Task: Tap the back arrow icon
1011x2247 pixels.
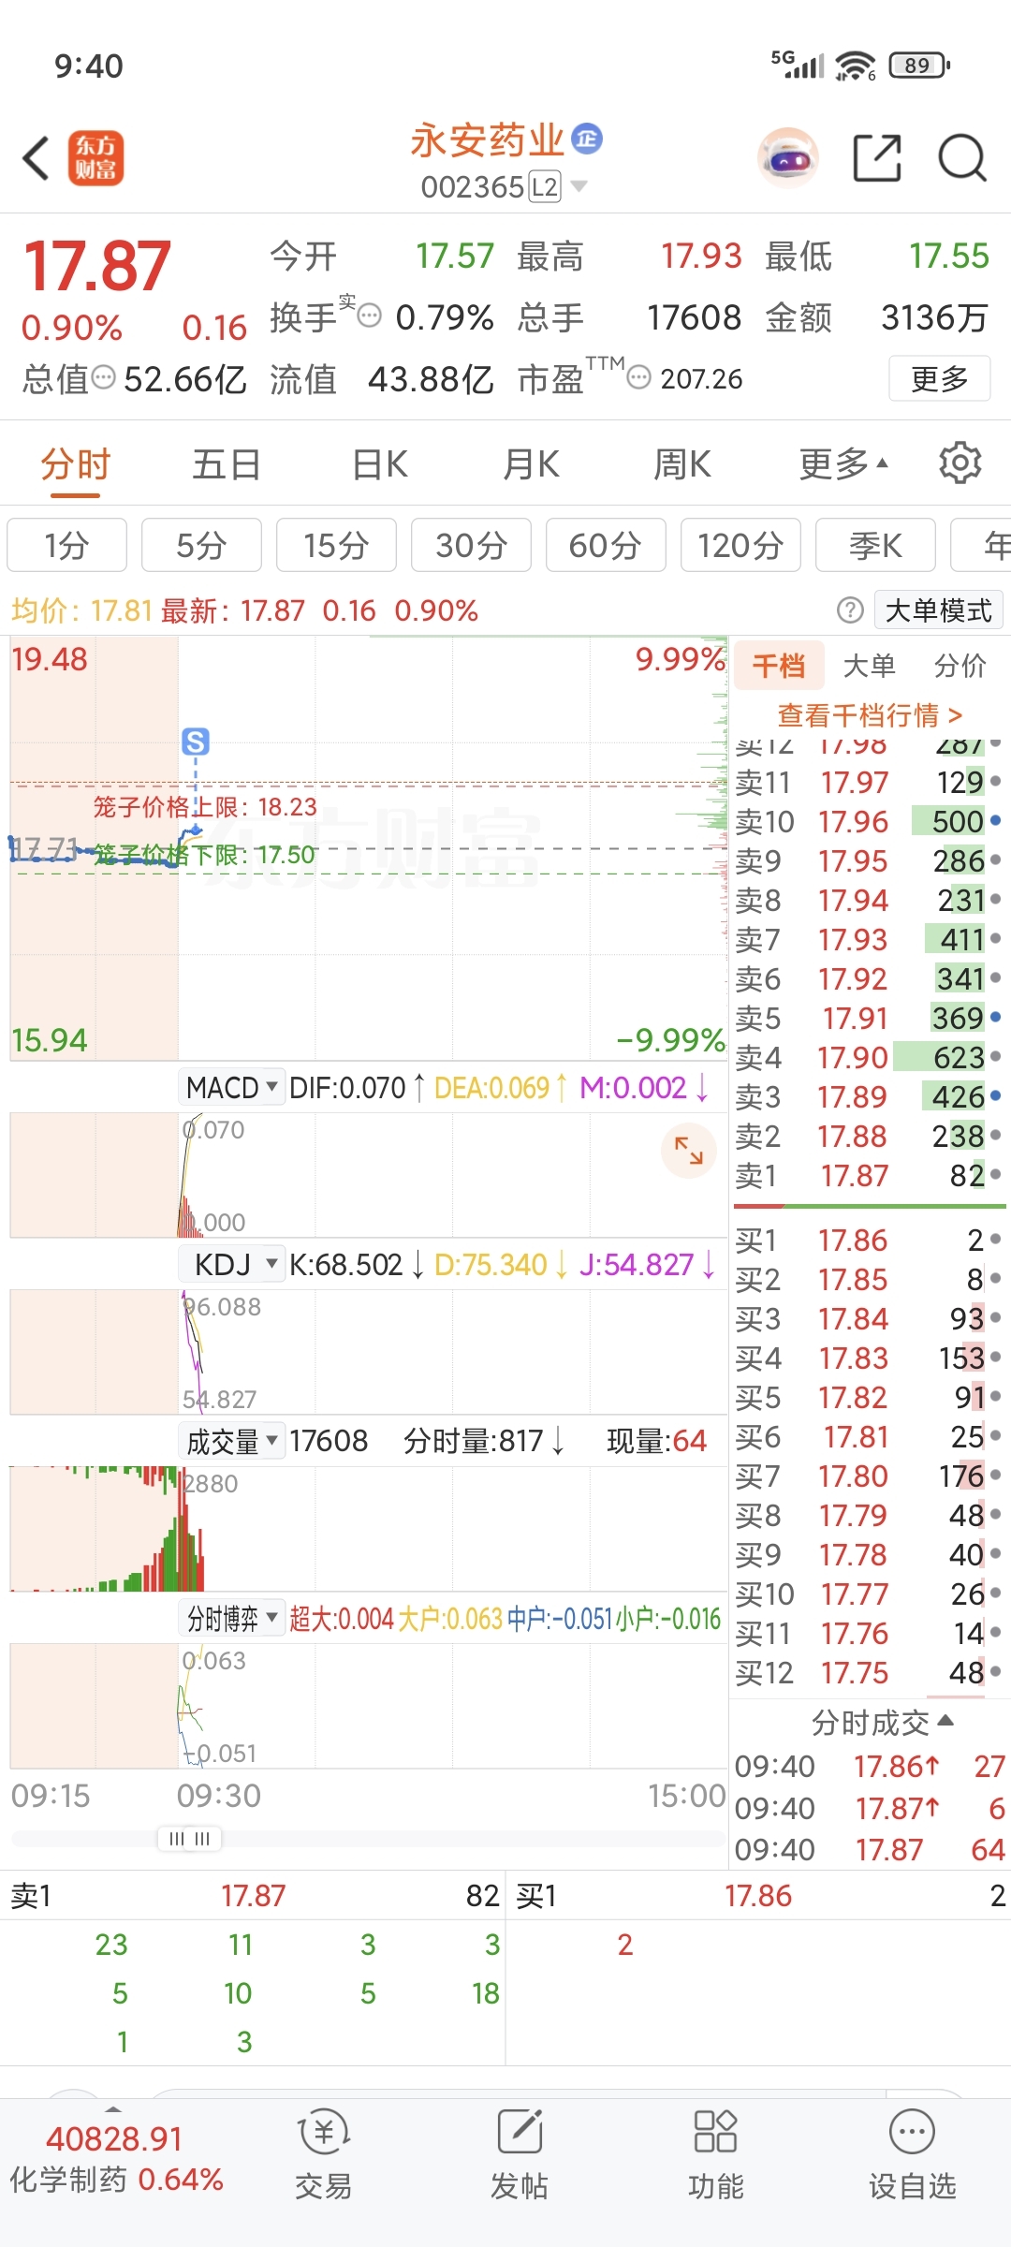Action: point(36,157)
